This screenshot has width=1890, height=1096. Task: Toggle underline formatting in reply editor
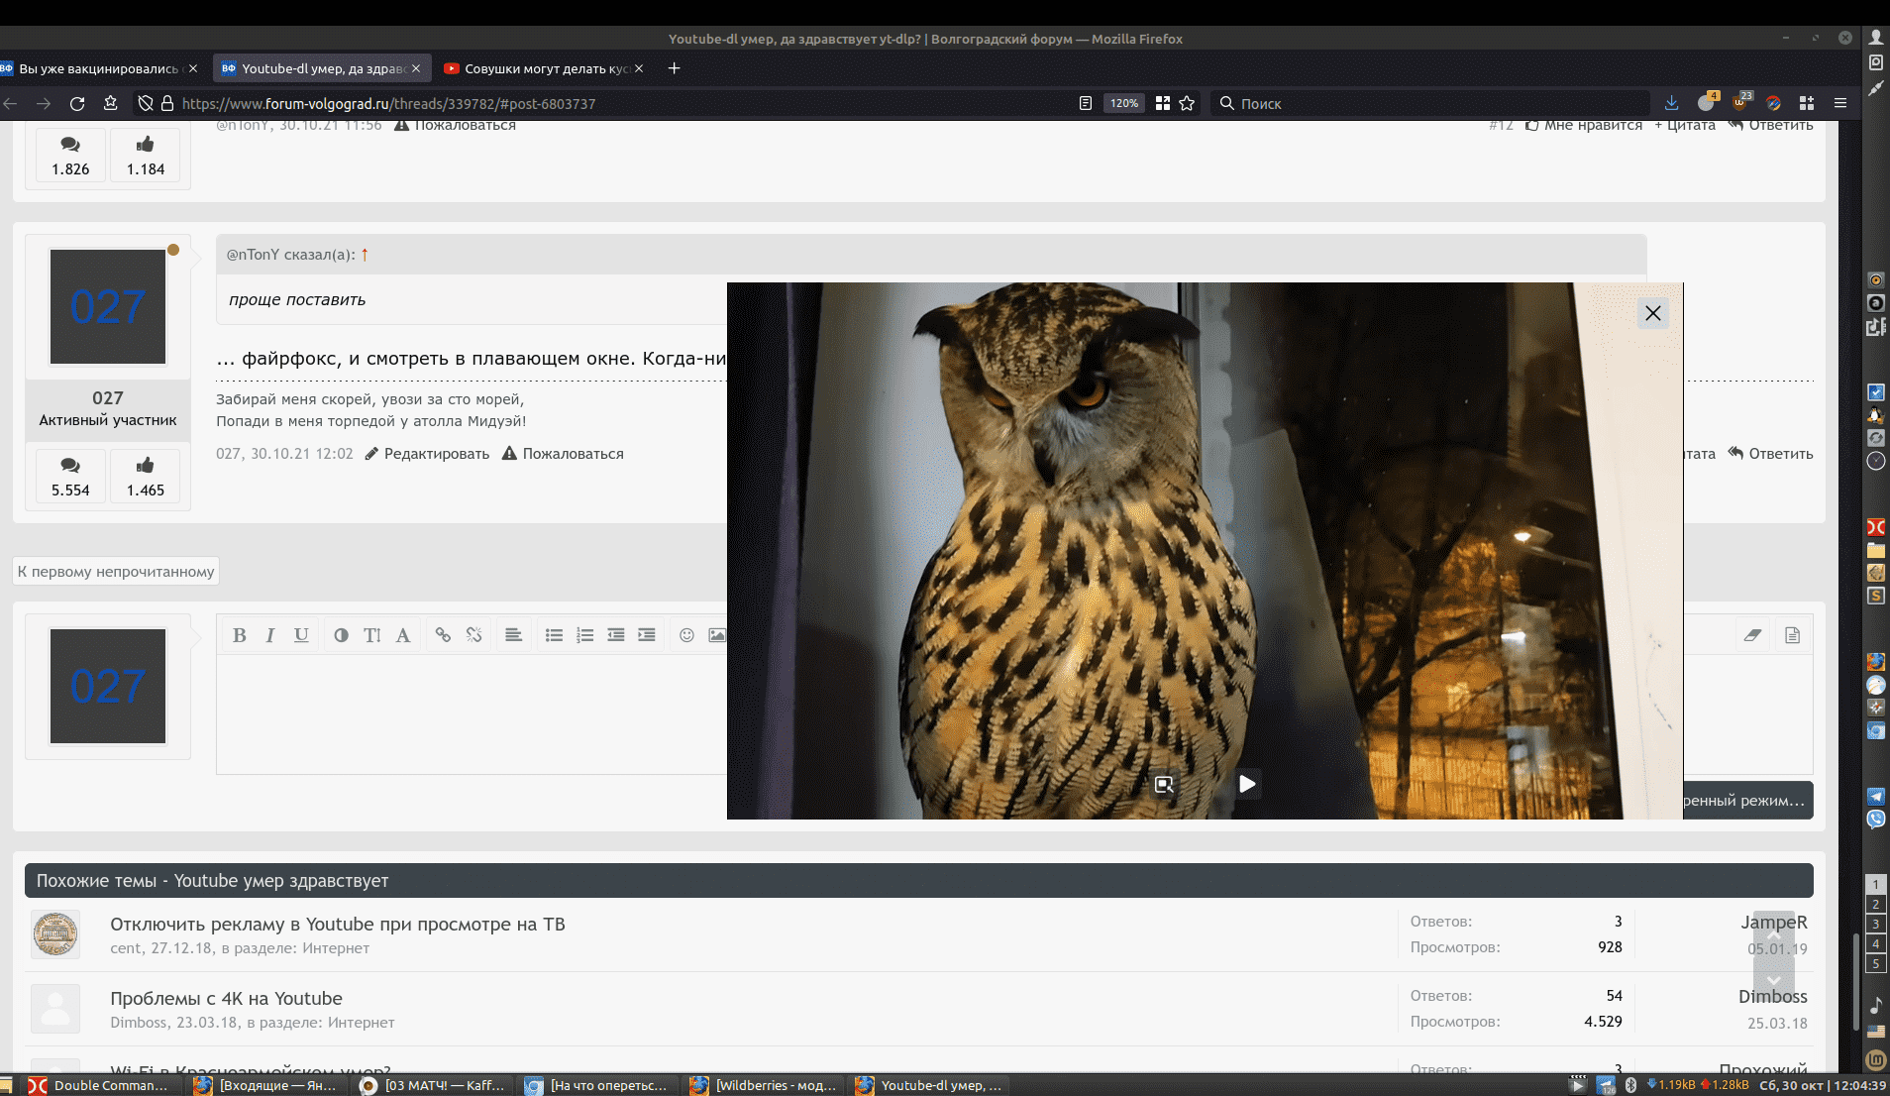click(x=301, y=635)
